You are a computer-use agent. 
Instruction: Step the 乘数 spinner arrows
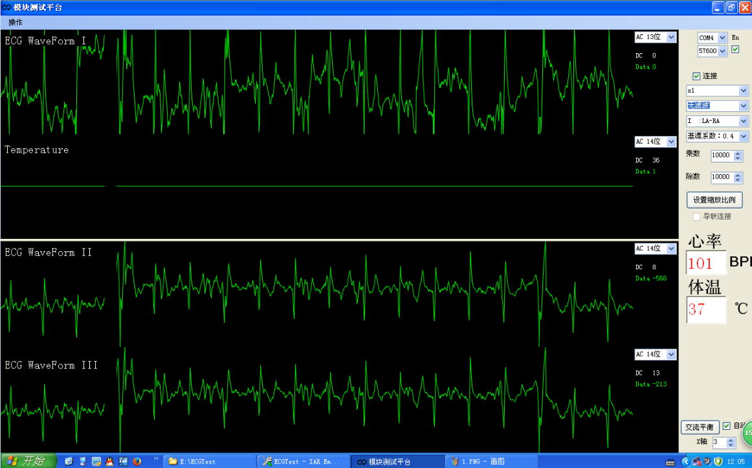[x=738, y=155]
